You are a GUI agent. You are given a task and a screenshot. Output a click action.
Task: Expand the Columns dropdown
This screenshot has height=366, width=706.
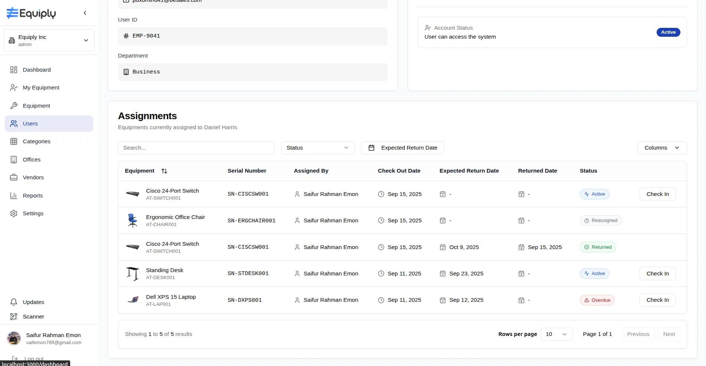[662, 148]
